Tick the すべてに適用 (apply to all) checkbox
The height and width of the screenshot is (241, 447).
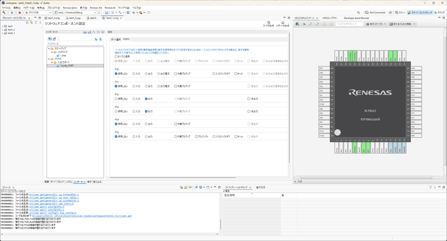click(x=116, y=57)
